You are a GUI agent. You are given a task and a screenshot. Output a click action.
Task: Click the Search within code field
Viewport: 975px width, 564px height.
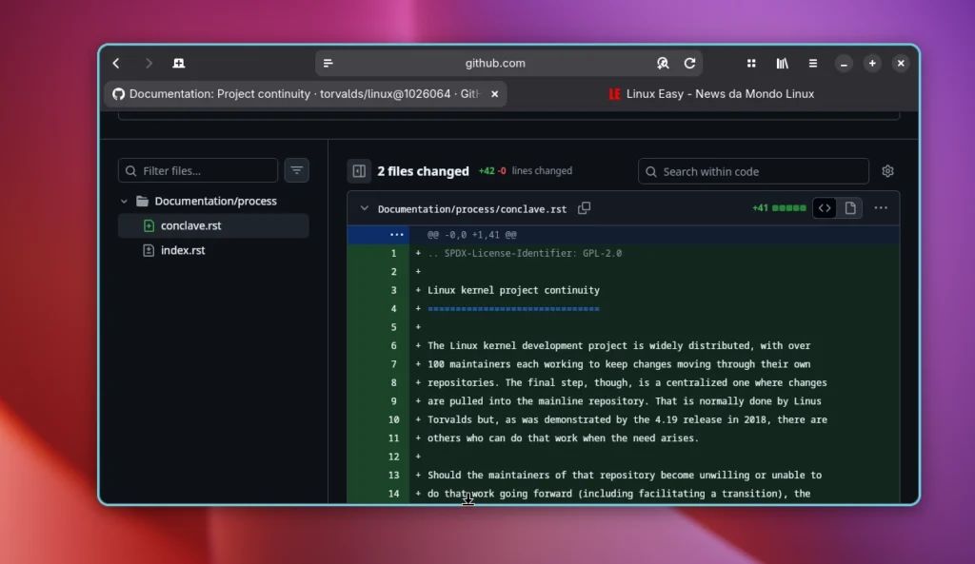click(x=753, y=170)
